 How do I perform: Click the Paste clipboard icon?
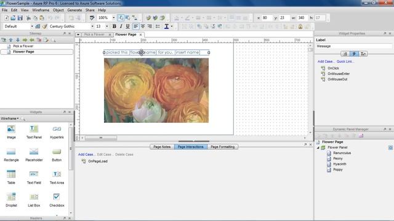coord(42,18)
